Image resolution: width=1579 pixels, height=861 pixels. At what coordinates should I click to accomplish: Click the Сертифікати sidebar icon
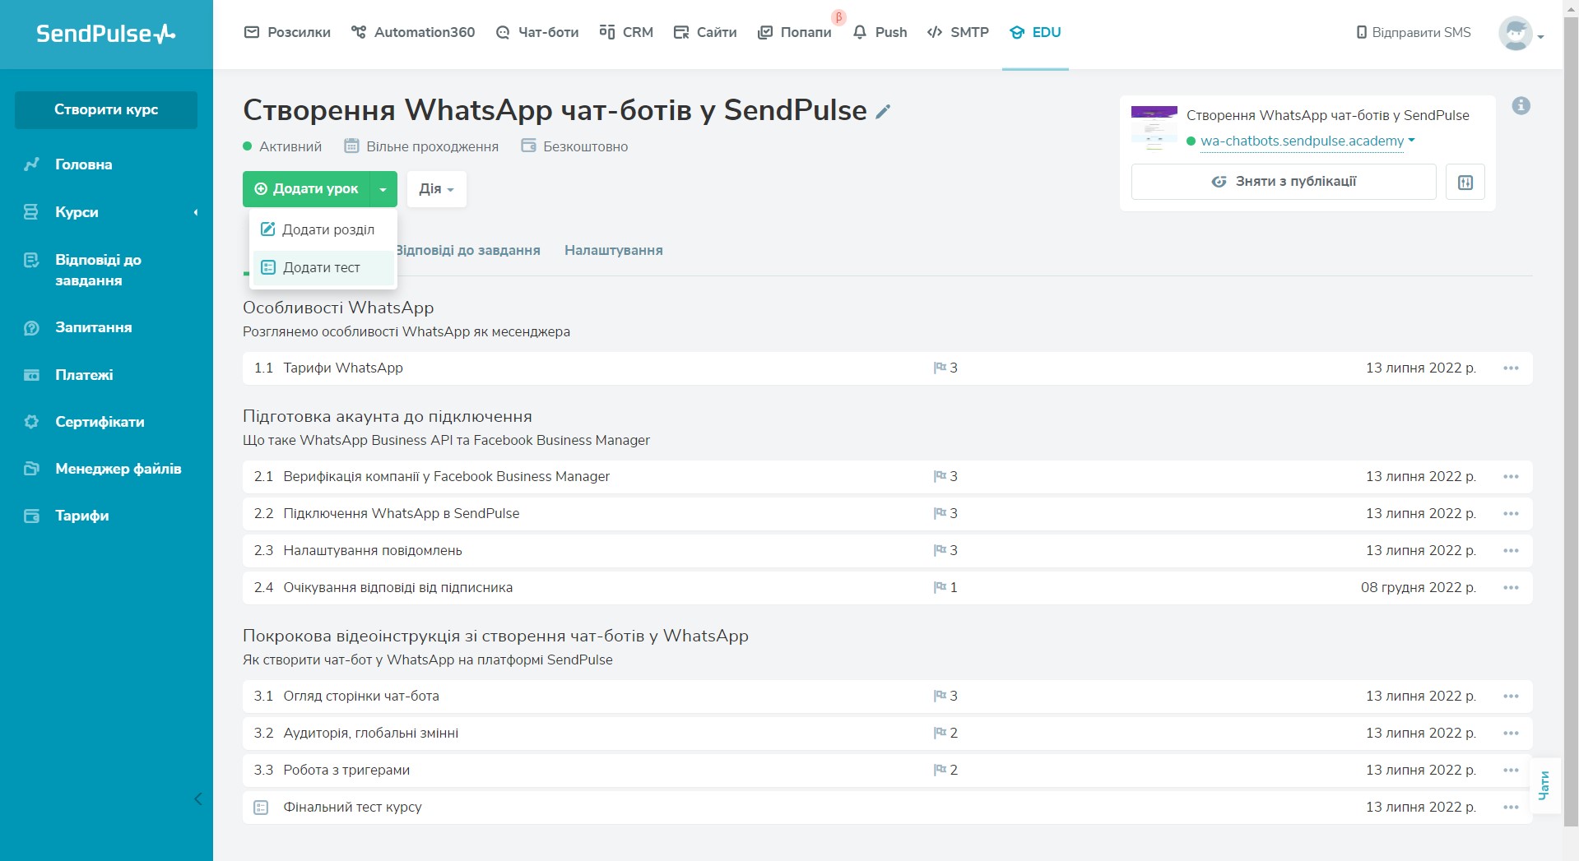click(x=31, y=422)
